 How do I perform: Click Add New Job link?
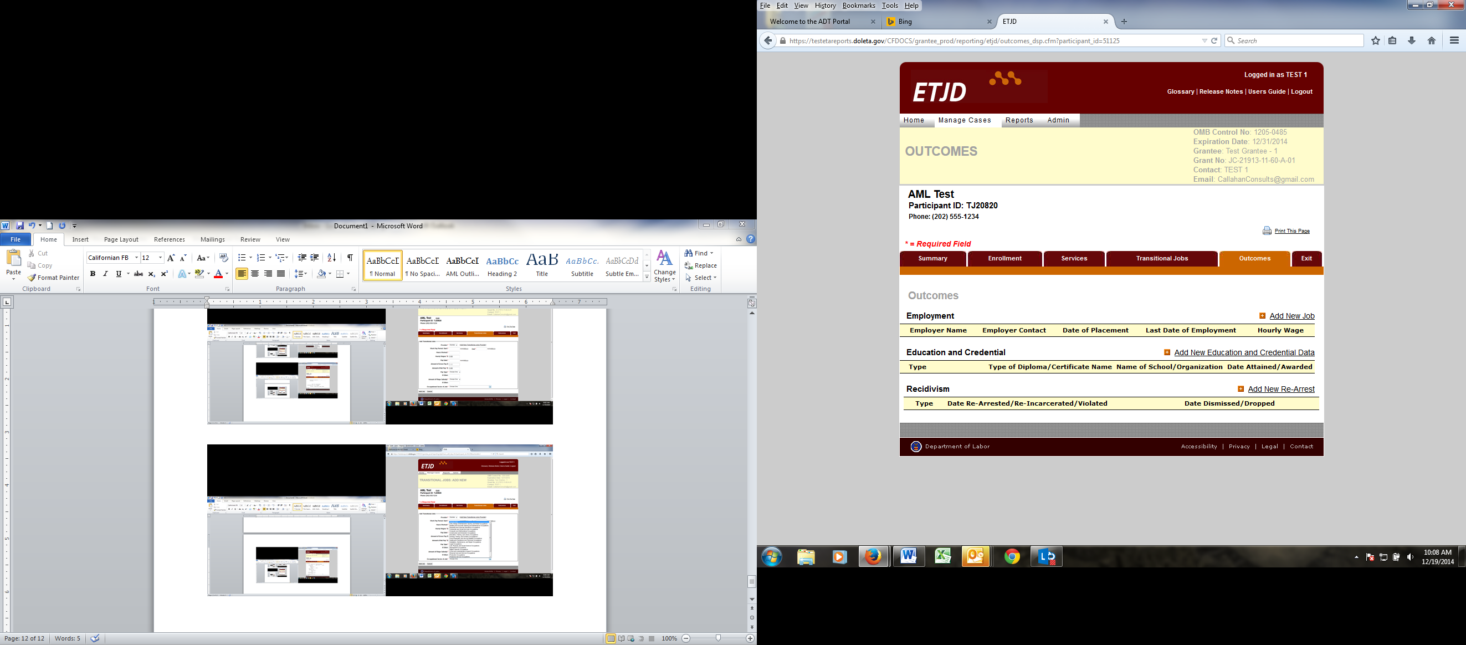[x=1291, y=316]
